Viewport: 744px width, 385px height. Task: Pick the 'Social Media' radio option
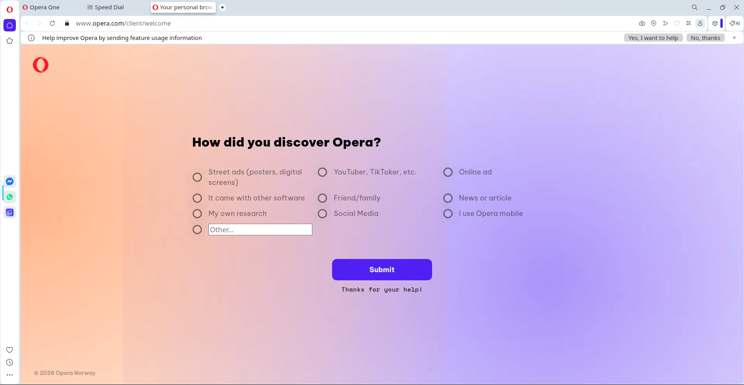tap(322, 214)
